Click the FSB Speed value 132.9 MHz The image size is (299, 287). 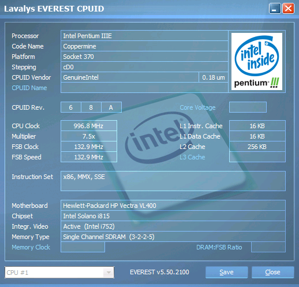(x=89, y=157)
